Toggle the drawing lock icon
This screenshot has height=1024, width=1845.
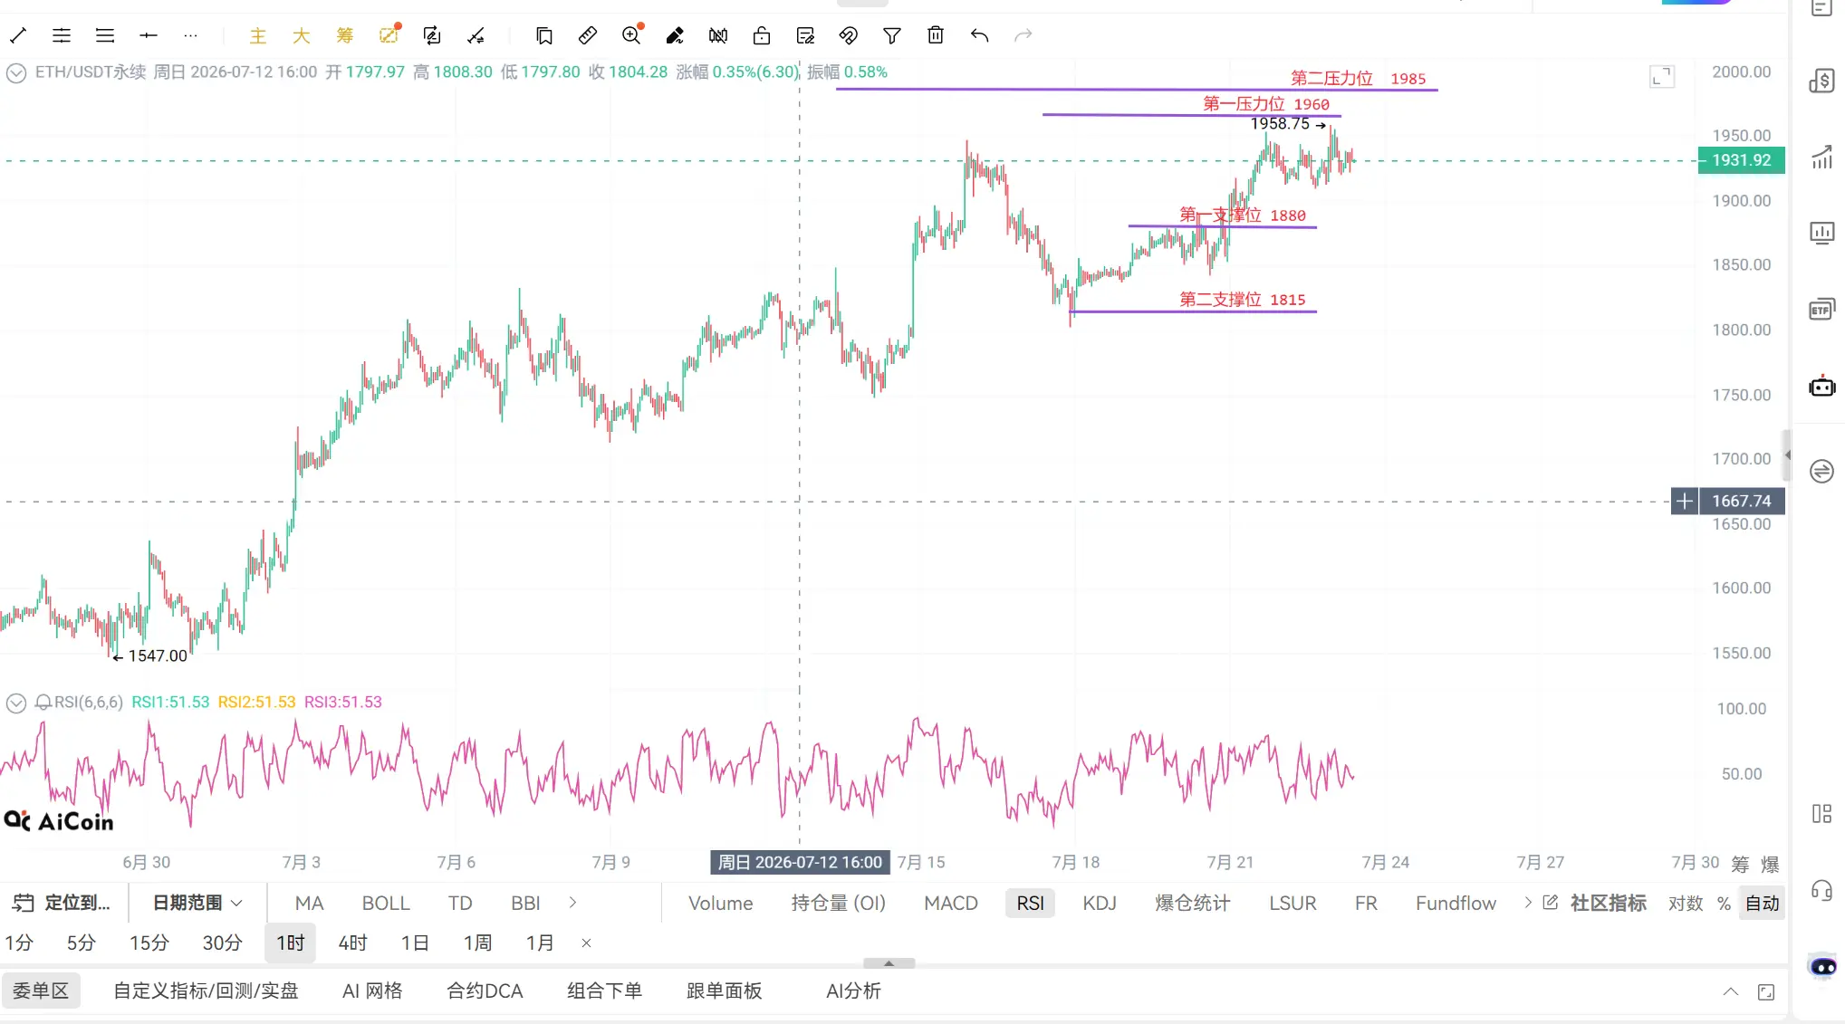tap(762, 35)
